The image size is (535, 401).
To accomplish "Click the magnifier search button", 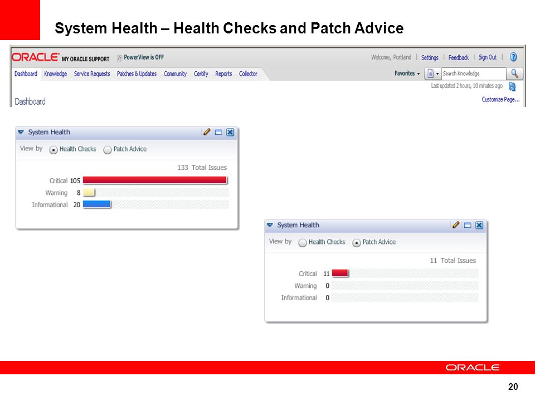I will pos(514,74).
